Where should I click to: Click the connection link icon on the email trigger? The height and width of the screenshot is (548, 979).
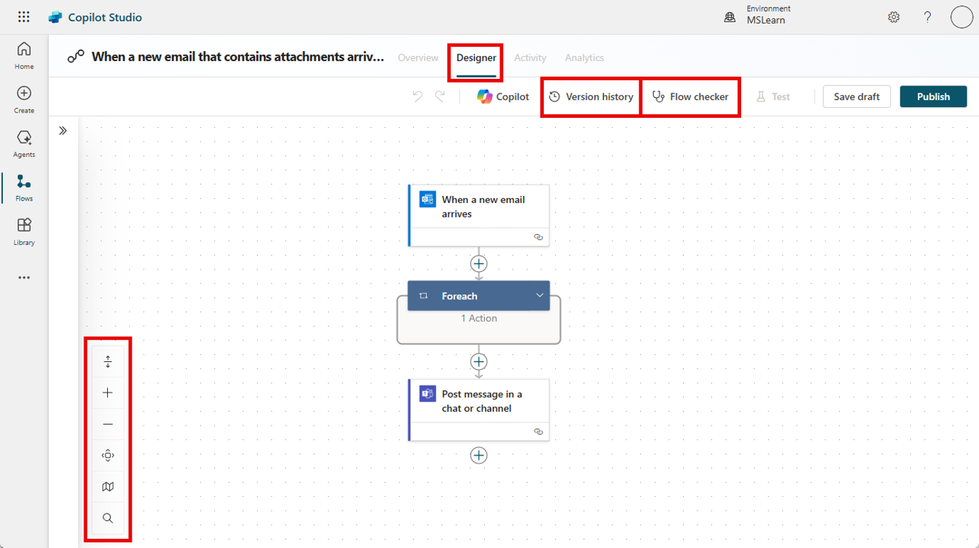tap(538, 237)
